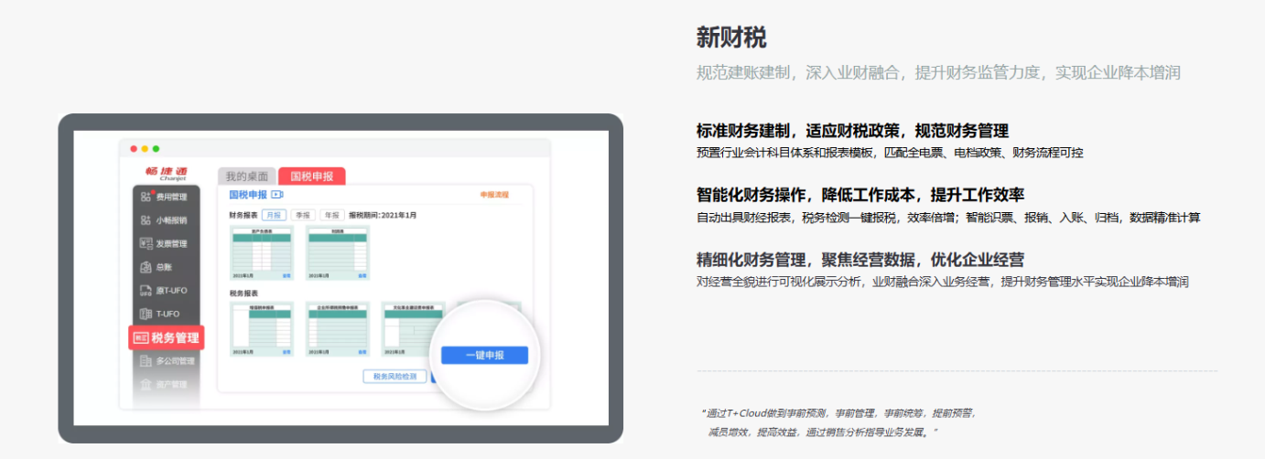Click the red close window dot
This screenshot has height=459, width=1265.
pyautogui.click(x=134, y=148)
